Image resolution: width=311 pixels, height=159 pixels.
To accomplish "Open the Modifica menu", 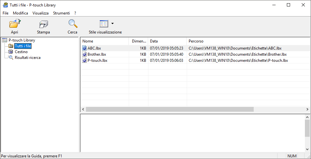I will pyautogui.click(x=20, y=13).
